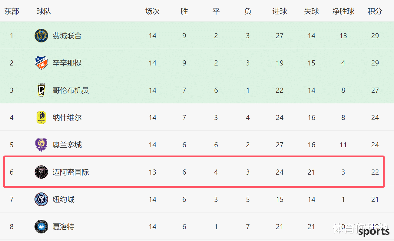Open team 辛辛那提 from the standings
The image size is (394, 241).
(x=67, y=63)
